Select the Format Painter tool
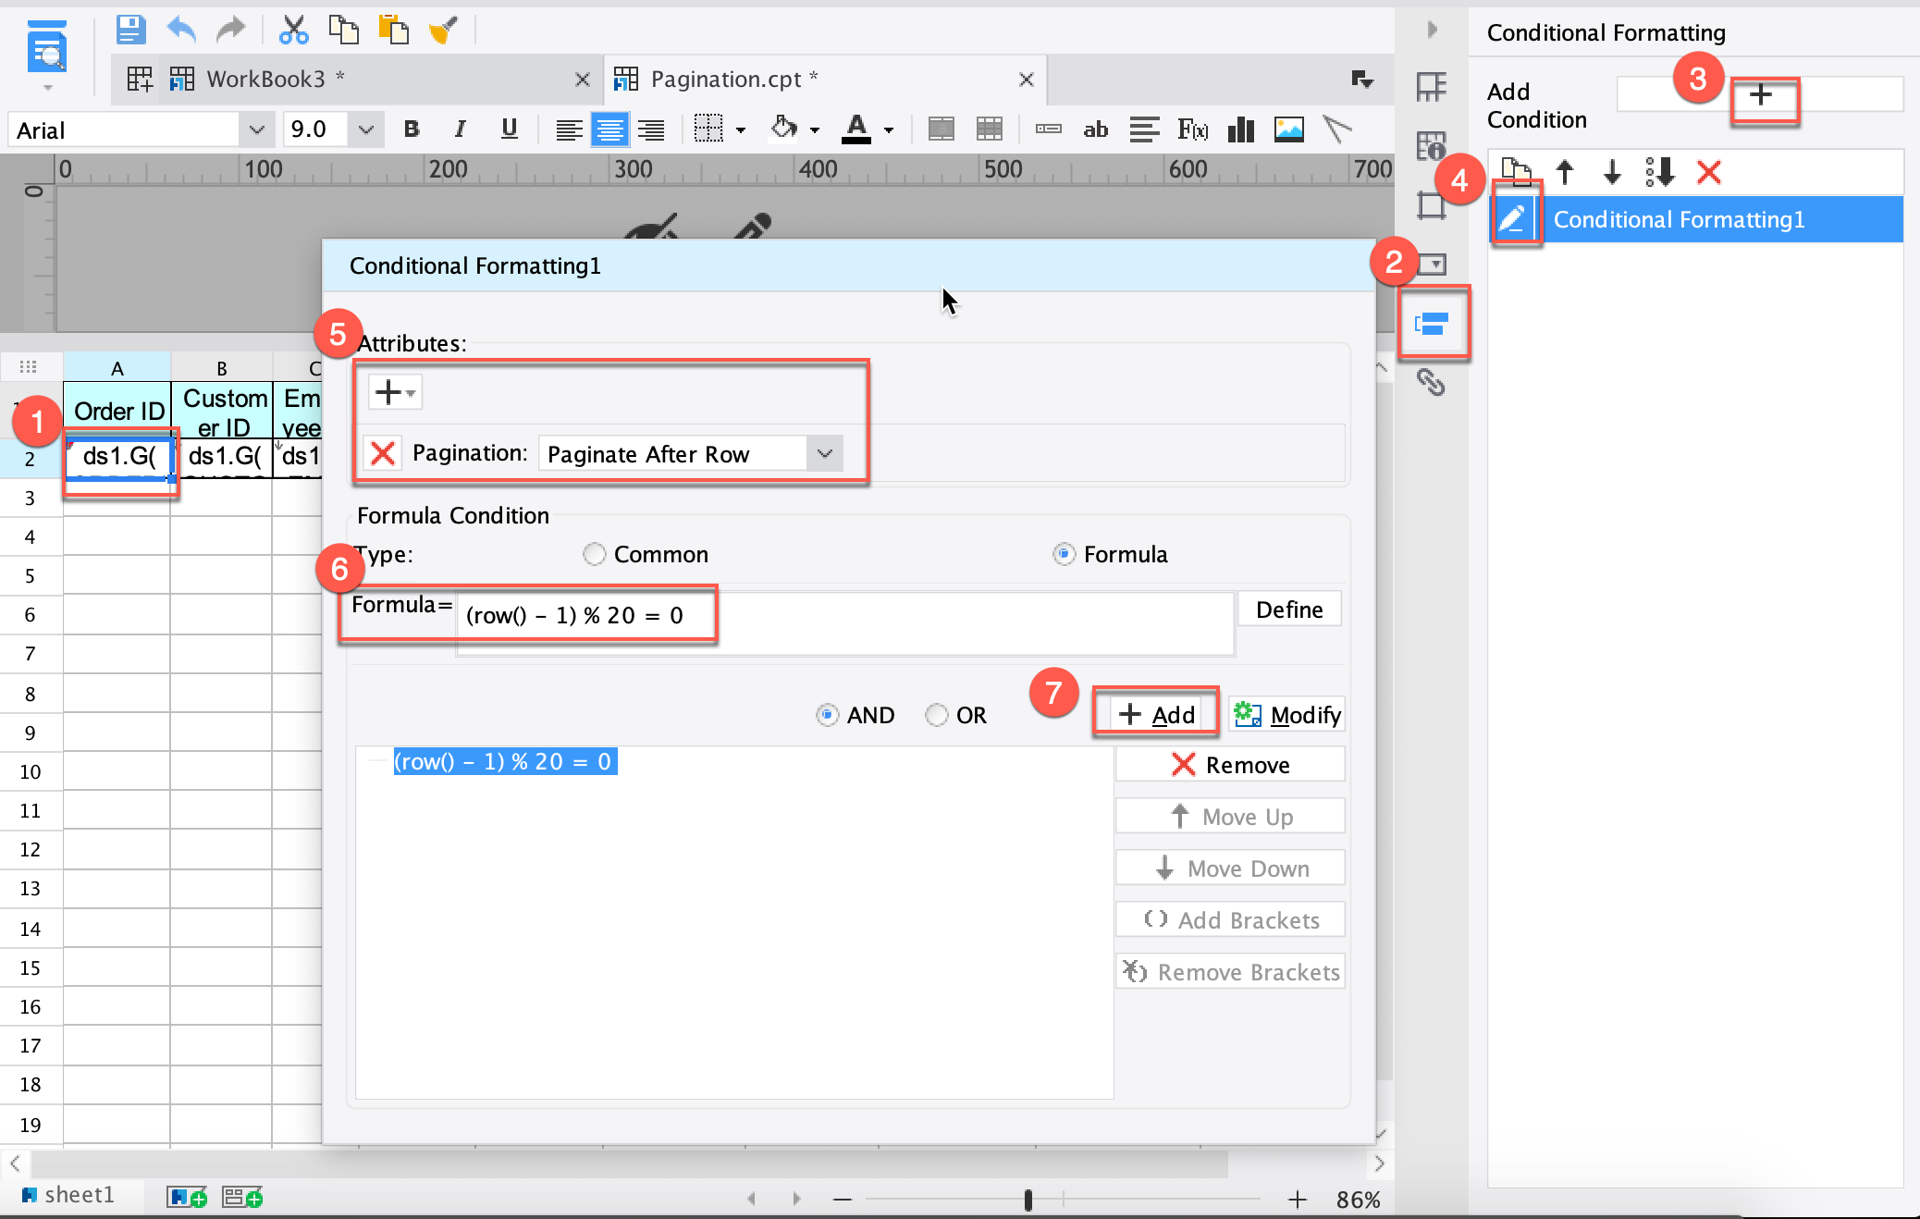 click(x=444, y=29)
